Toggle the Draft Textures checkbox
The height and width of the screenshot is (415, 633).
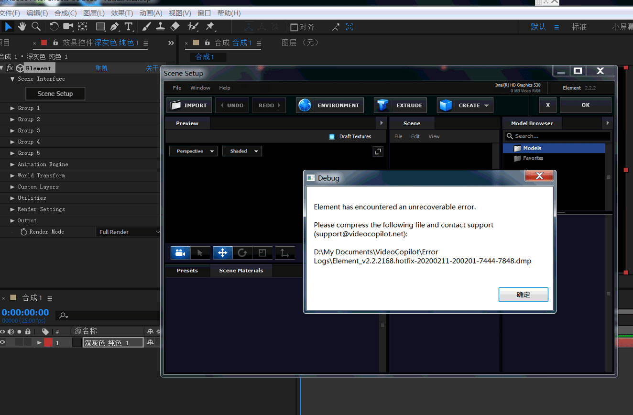pyautogui.click(x=332, y=137)
